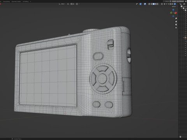Image resolution: width=187 pixels, height=140 pixels.
Task: Toggle the snapping magnet button
Action: tap(71, 4)
